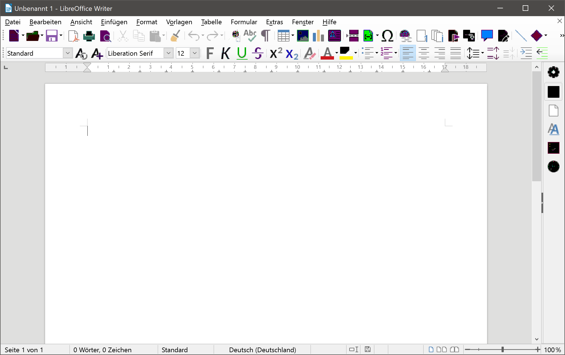Viewport: 565px width, 355px height.
Task: Expand the Standard paragraph style dropdown
Action: click(68, 53)
